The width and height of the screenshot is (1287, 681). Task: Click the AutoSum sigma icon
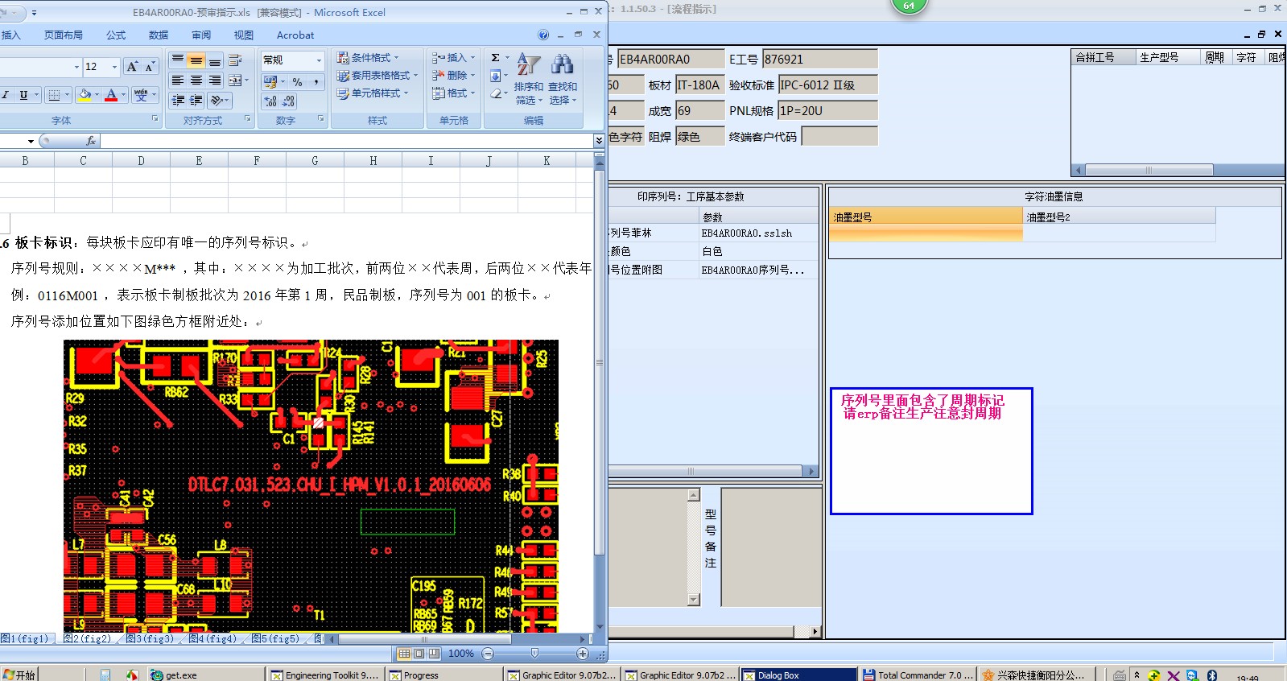[496, 58]
